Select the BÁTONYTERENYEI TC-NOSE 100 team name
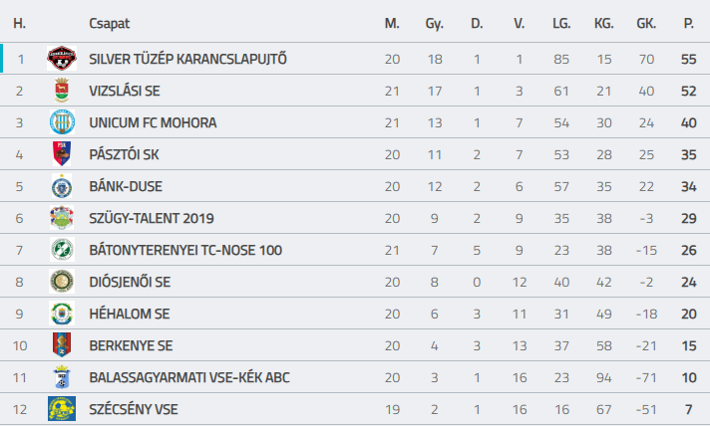This screenshot has height=426, width=710. pyautogui.click(x=185, y=250)
